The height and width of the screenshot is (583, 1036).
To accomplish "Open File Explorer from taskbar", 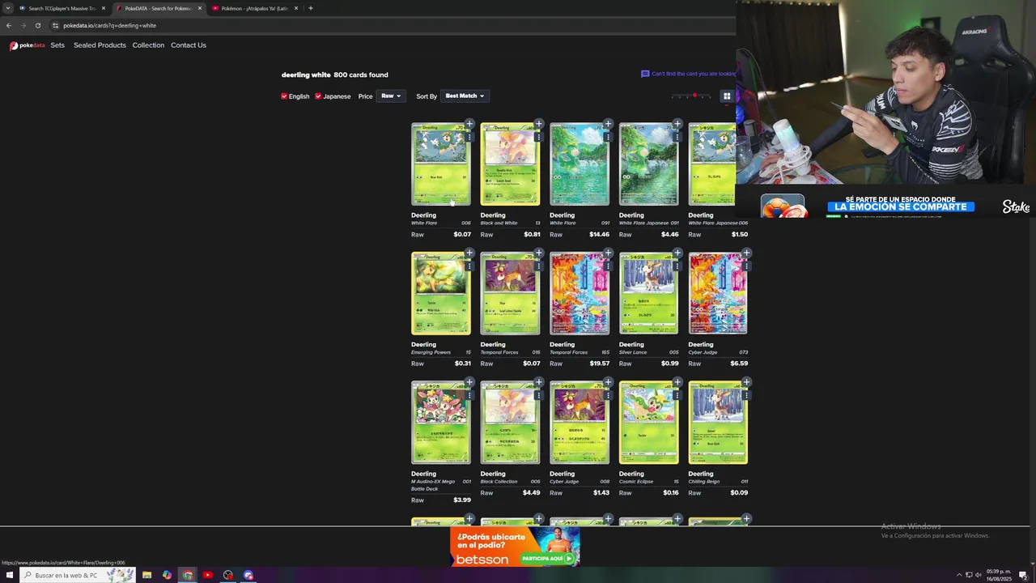I will pos(146,575).
